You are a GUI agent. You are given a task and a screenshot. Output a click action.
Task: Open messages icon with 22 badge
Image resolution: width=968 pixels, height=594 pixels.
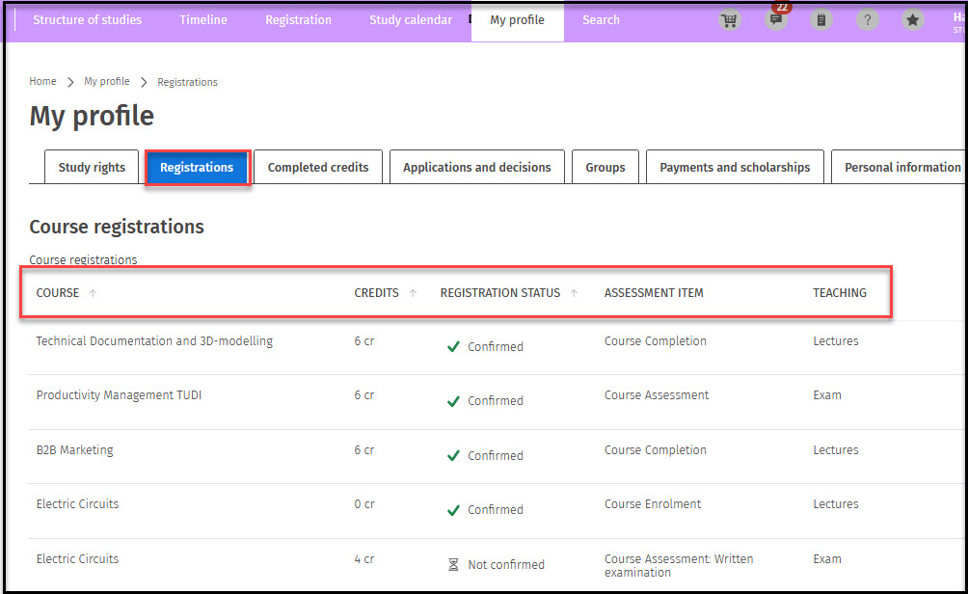tap(775, 20)
